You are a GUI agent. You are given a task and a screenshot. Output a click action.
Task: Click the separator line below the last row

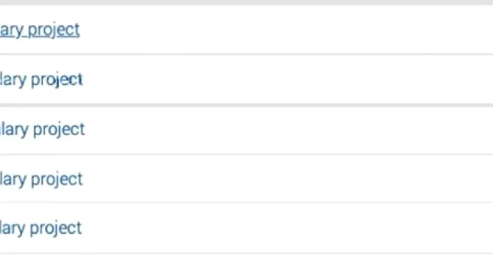click(246, 253)
